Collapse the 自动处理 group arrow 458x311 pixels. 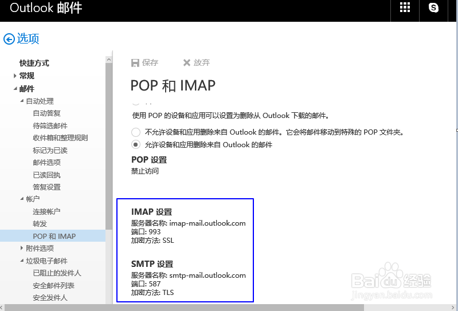[22, 101]
